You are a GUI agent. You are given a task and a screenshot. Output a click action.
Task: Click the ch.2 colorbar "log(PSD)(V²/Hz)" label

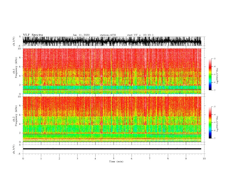(217, 124)
